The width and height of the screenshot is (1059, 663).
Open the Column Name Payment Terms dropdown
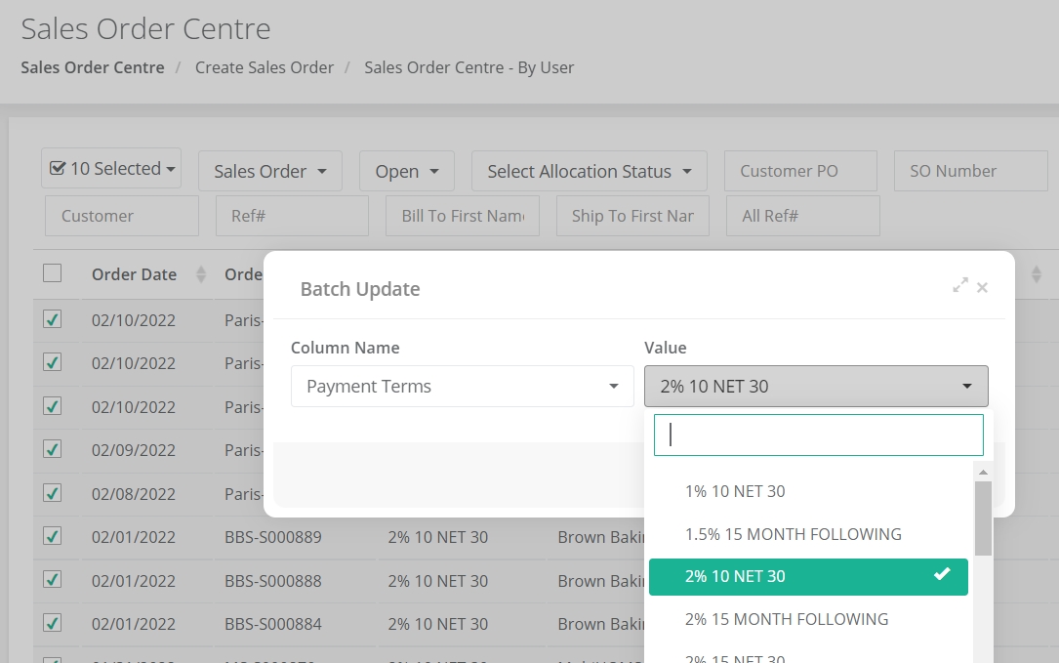point(463,387)
